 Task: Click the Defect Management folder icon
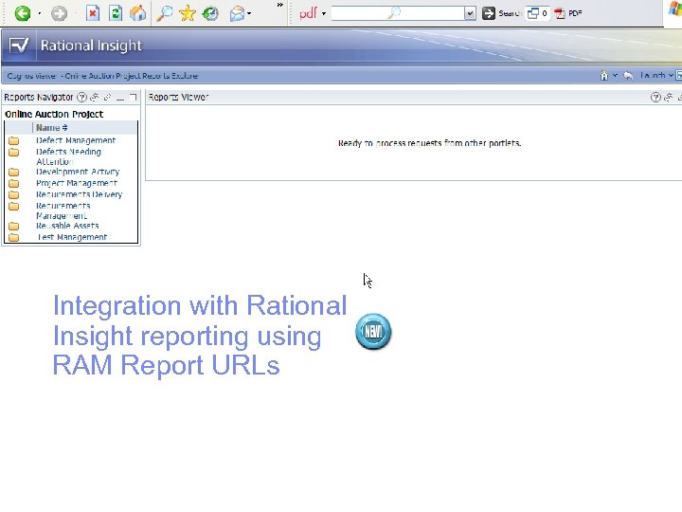[x=14, y=140]
